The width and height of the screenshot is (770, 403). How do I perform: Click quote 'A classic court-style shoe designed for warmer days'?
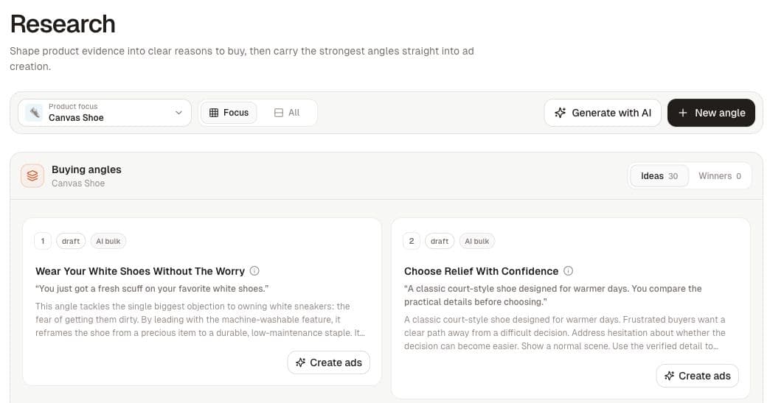click(553, 295)
